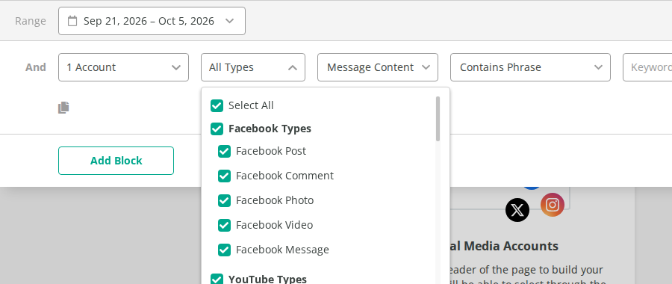Screen dimensions: 672x284
Task: Click the Select All label text
Action: click(251, 105)
